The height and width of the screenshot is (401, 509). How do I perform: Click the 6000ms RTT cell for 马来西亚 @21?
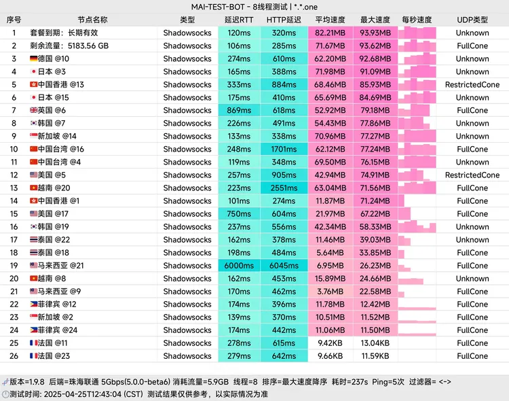pos(239,265)
